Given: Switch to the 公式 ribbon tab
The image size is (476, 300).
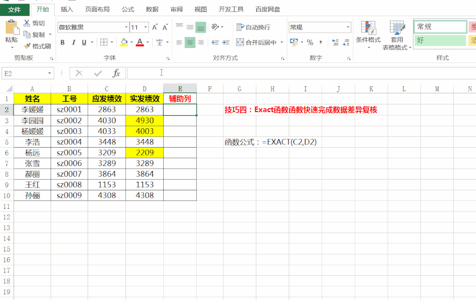Looking at the screenshot, I should point(127,9).
